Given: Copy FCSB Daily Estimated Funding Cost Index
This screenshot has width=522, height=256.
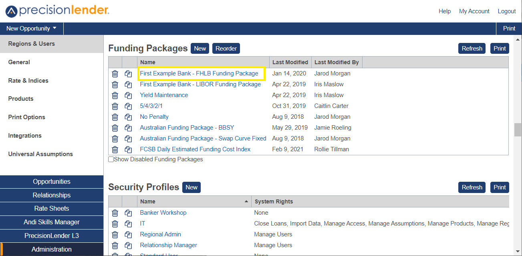Looking at the screenshot, I should click(128, 149).
